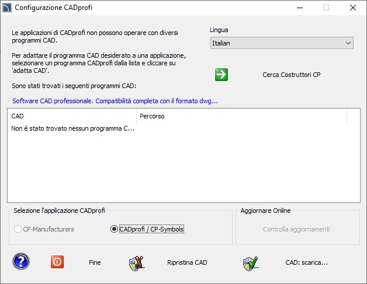Open help via blue question mark icon
This screenshot has height=284, width=367.
21,261
